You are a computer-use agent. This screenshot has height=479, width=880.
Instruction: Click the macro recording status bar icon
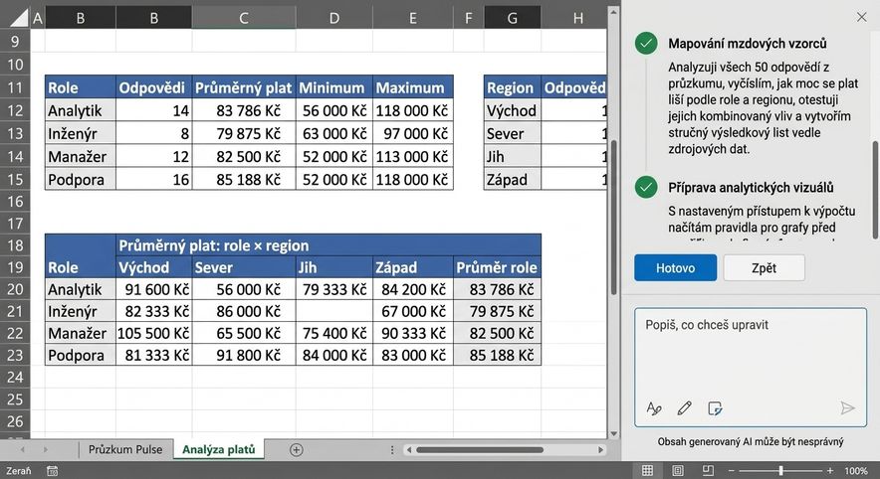(x=52, y=471)
